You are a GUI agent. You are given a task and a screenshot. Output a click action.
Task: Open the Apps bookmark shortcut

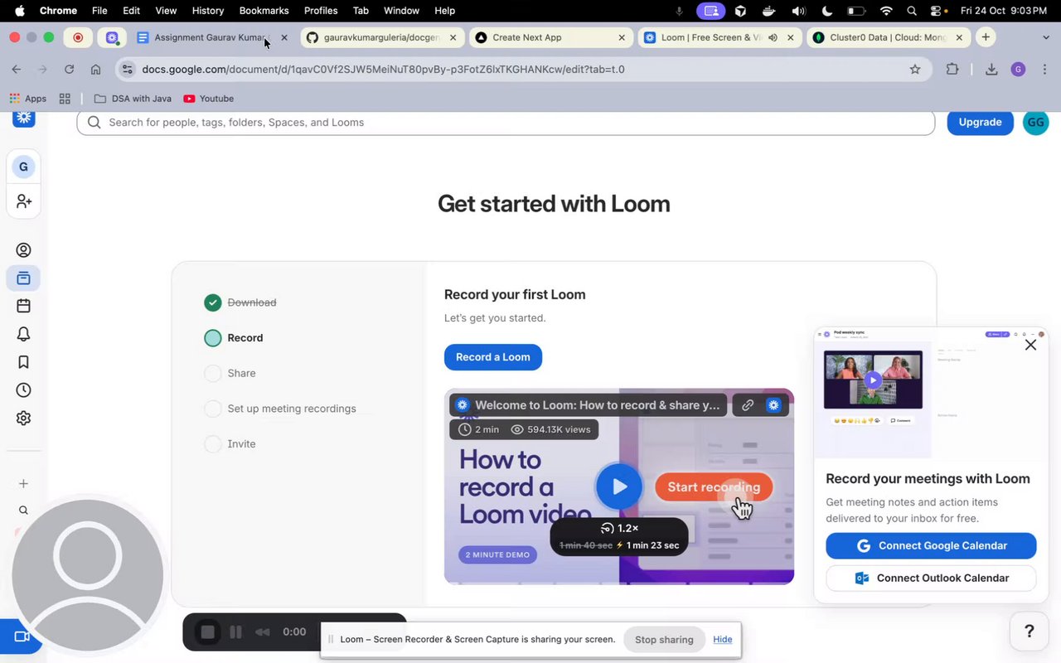(27, 99)
